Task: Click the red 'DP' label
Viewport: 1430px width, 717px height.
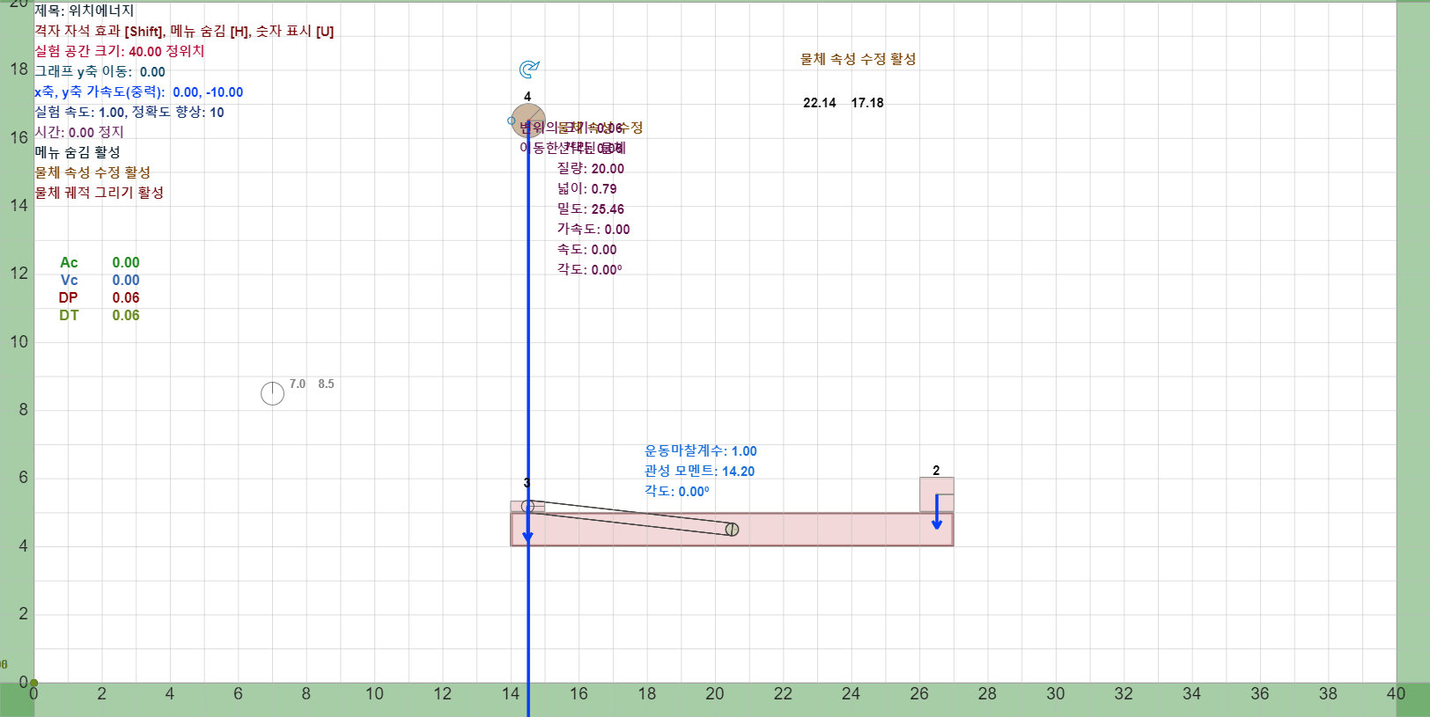Action: click(x=69, y=297)
